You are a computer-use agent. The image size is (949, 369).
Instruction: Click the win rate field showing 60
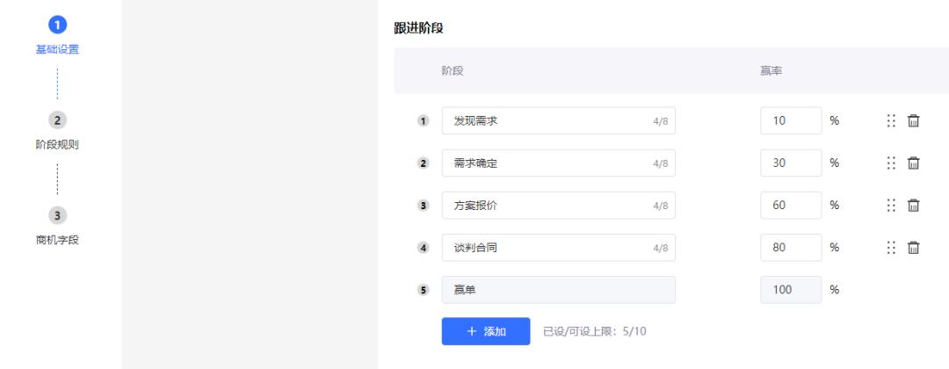coord(791,206)
